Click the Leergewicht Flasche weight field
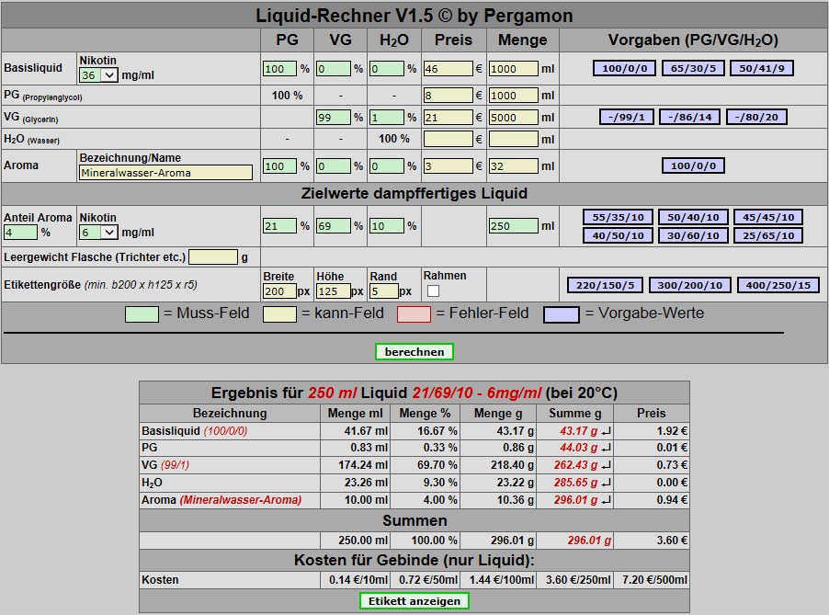Screen dimensions: 829x615 click(213, 257)
